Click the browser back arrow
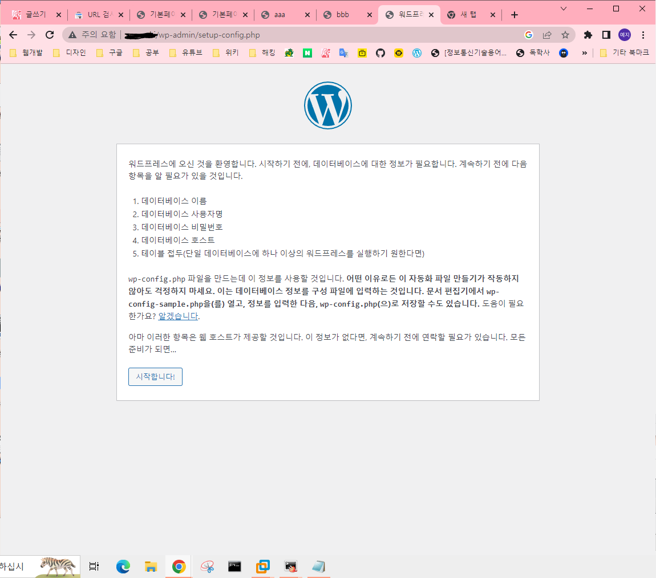Image resolution: width=656 pixels, height=578 pixels. (13, 35)
